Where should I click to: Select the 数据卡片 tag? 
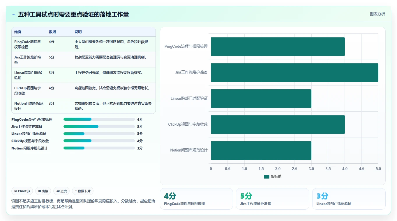coord(83,191)
